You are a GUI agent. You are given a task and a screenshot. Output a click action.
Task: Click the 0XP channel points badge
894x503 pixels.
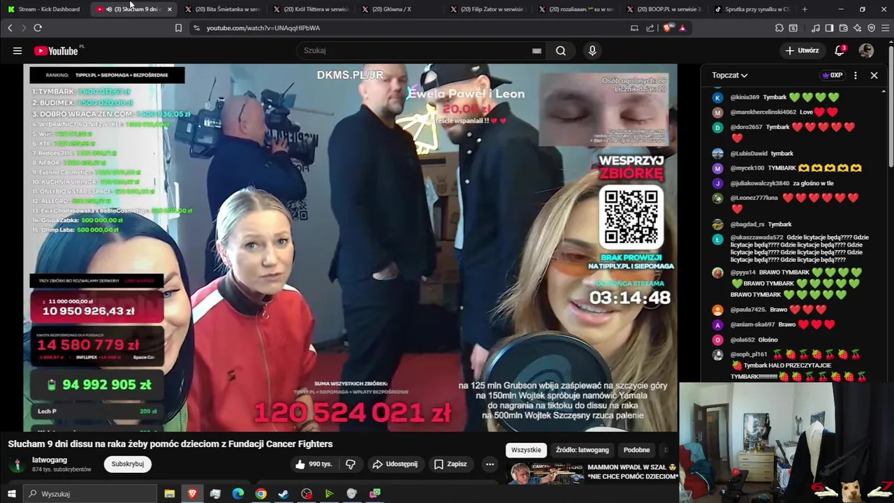point(833,75)
